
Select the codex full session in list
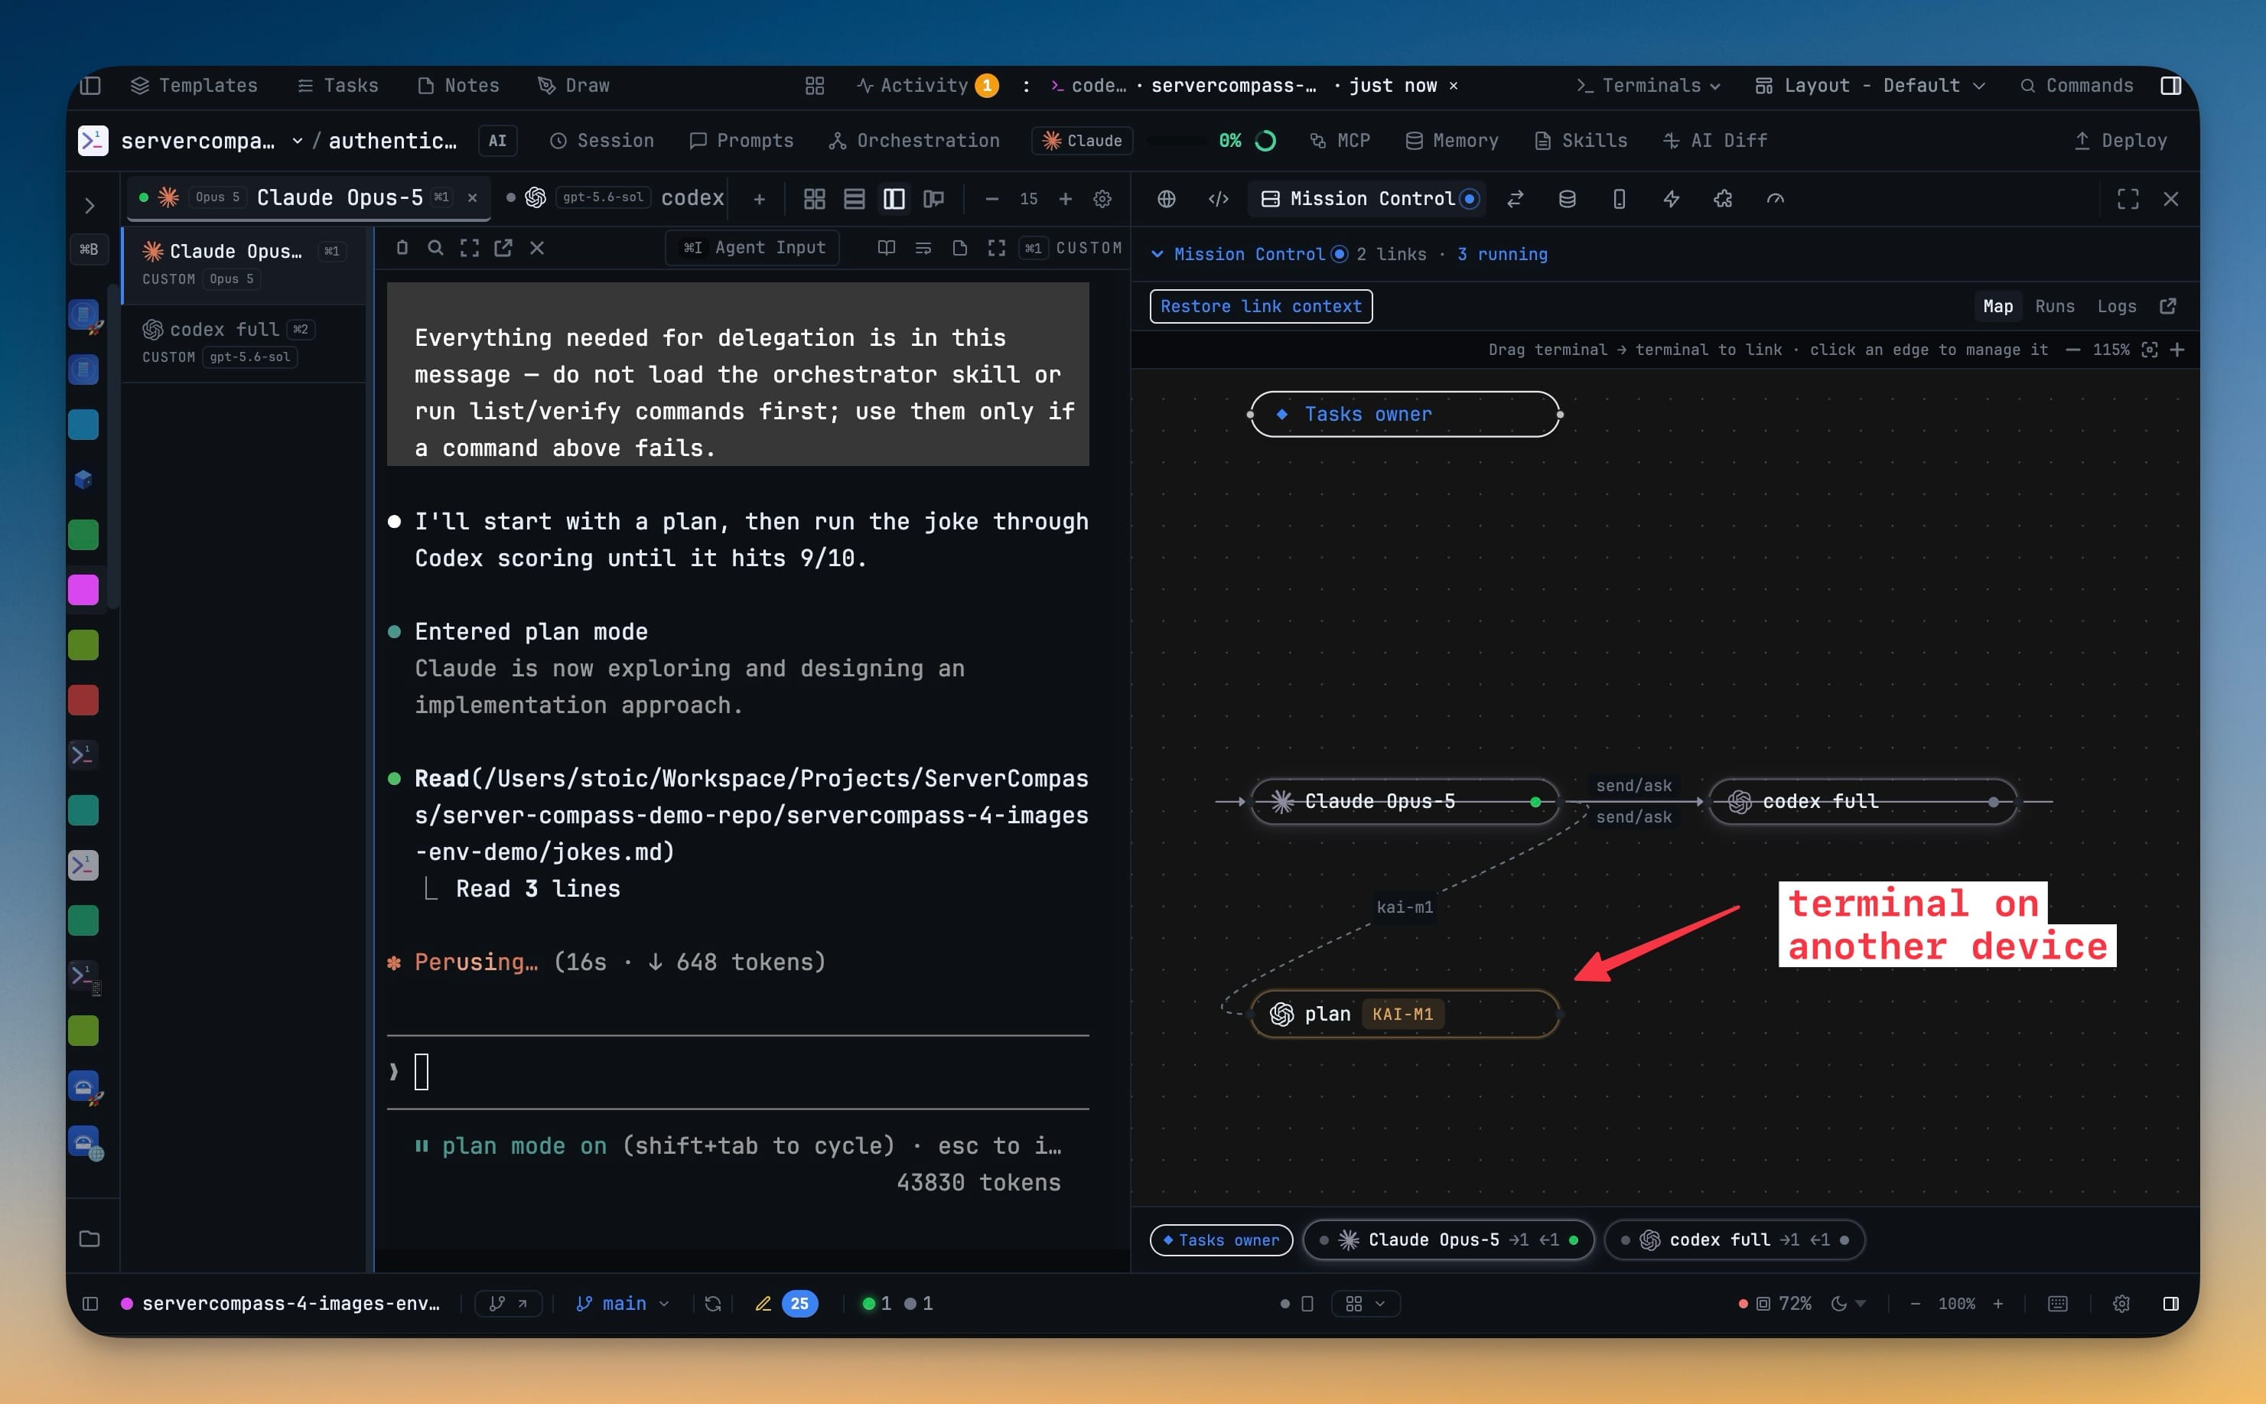(244, 343)
